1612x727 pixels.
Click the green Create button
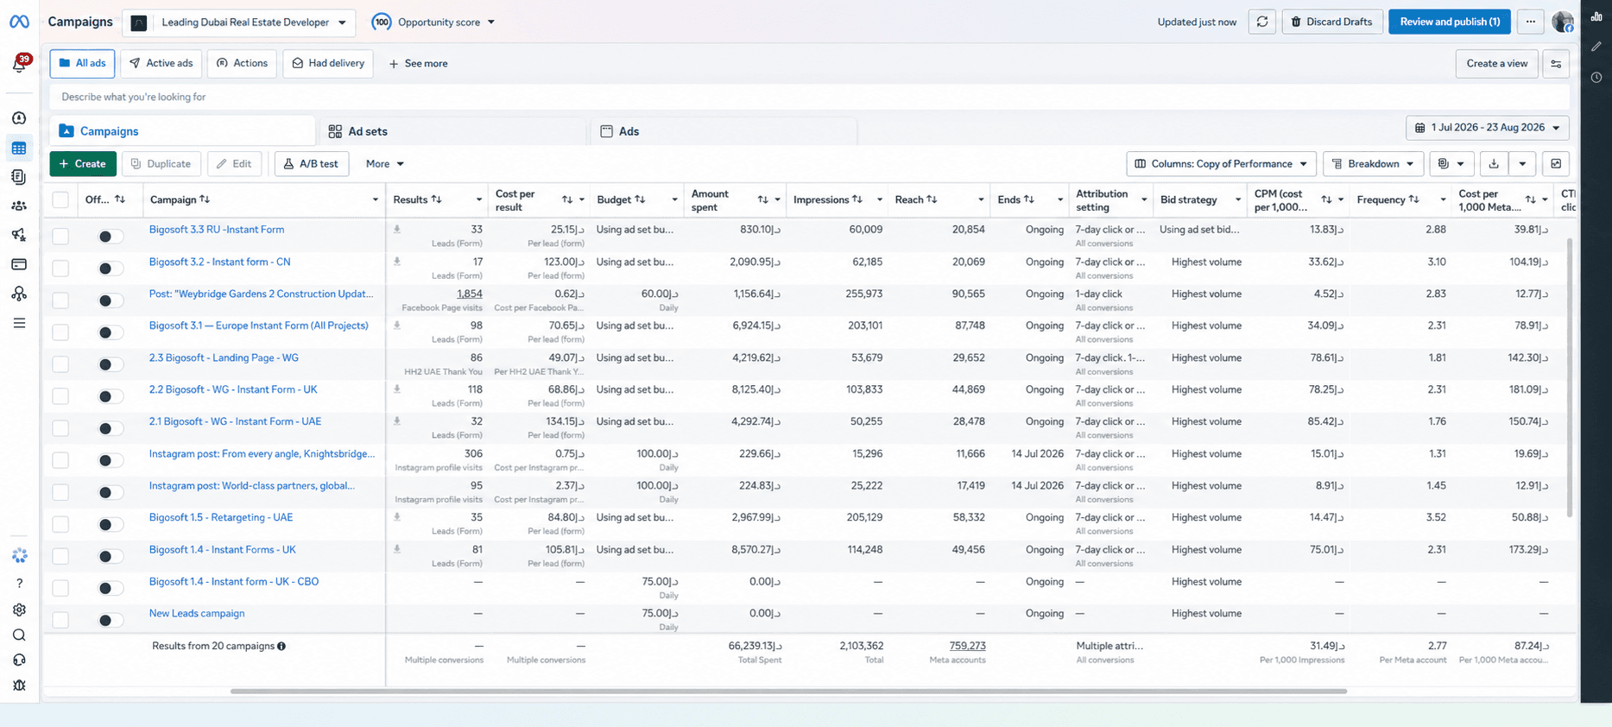click(x=83, y=164)
